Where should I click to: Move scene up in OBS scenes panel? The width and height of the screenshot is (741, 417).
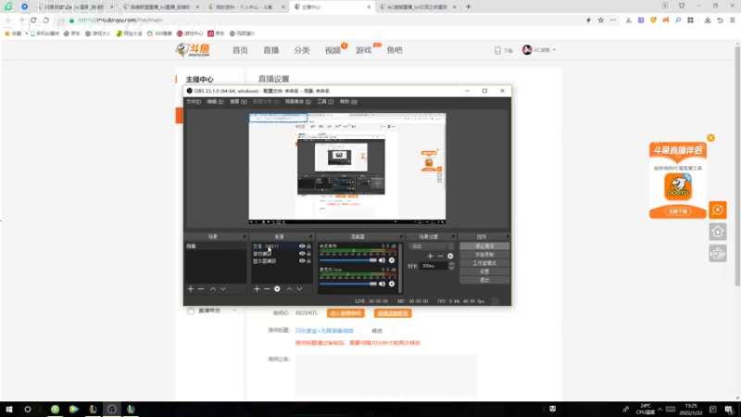[x=213, y=288]
